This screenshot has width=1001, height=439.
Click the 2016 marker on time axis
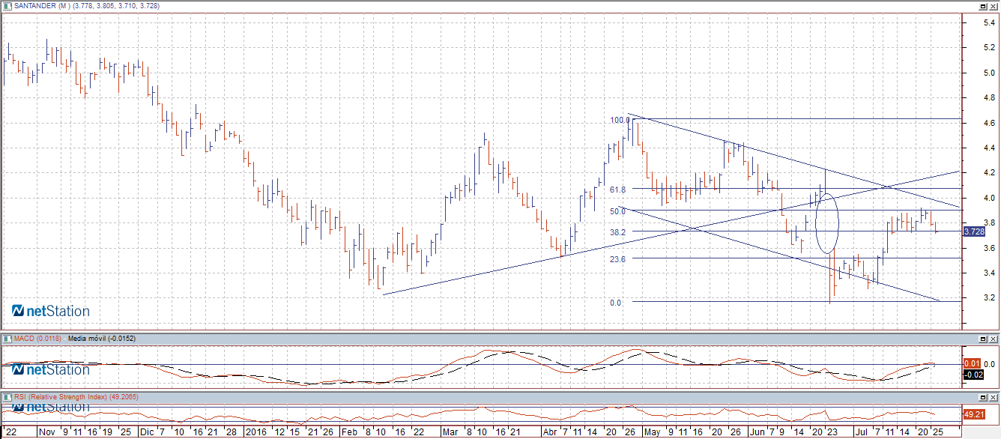(x=257, y=432)
